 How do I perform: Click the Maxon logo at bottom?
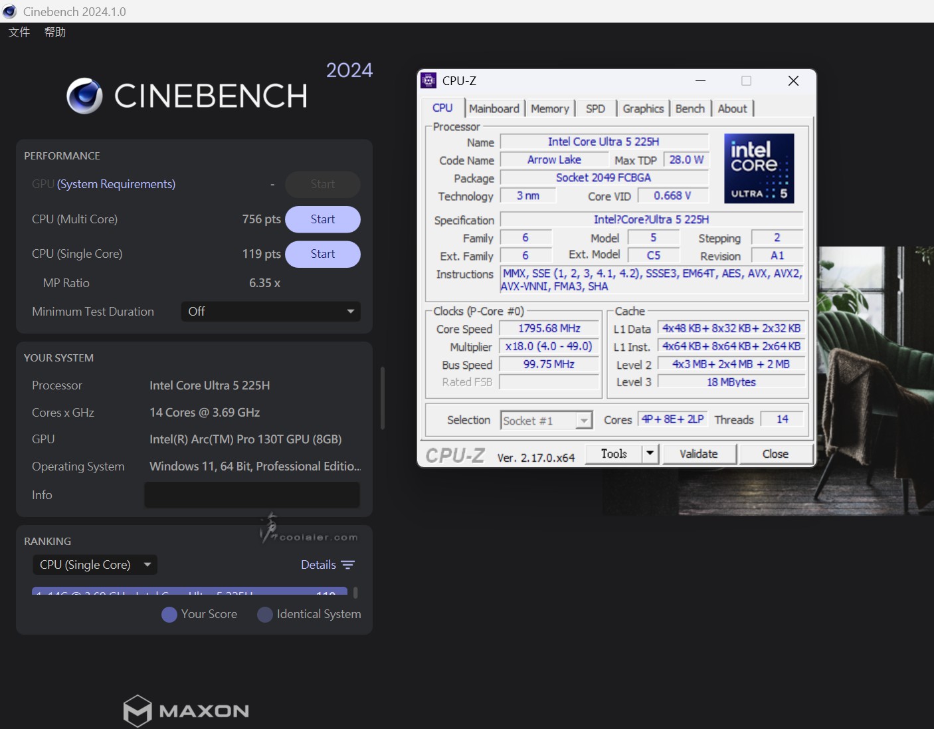[x=186, y=710]
